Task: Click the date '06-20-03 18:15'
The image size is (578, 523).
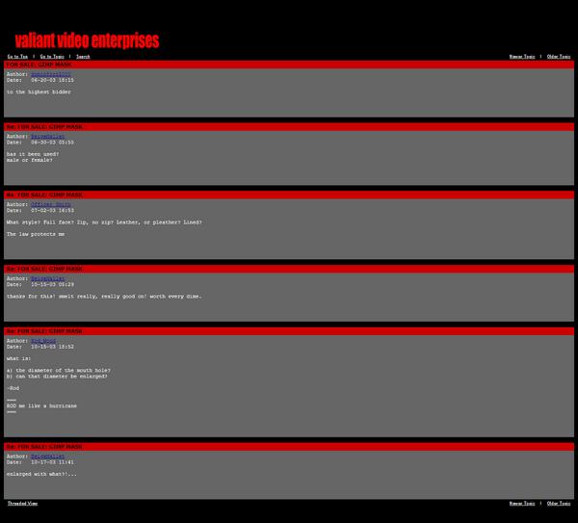Action: (52, 80)
